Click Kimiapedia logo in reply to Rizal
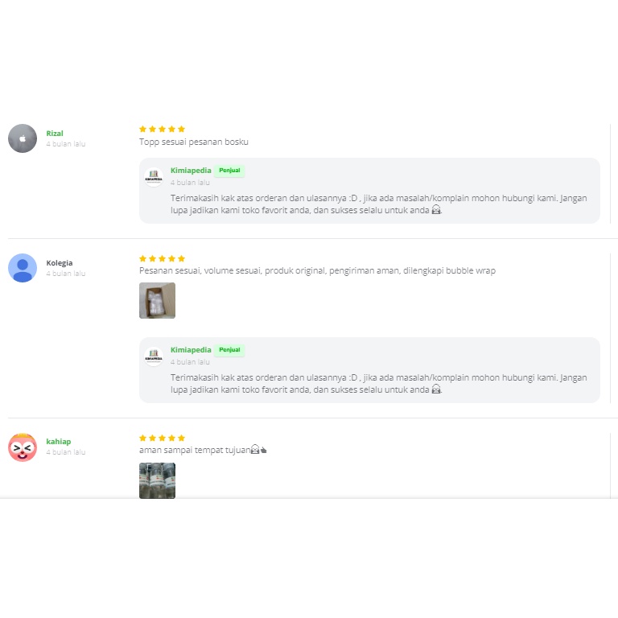 click(x=154, y=177)
